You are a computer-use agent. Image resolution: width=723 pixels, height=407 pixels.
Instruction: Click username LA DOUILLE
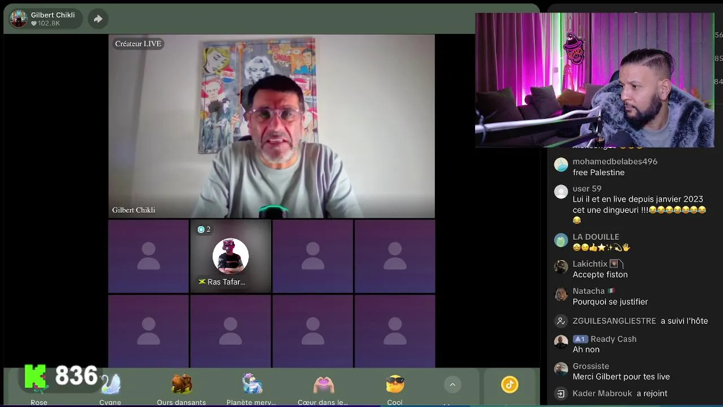tap(596, 237)
